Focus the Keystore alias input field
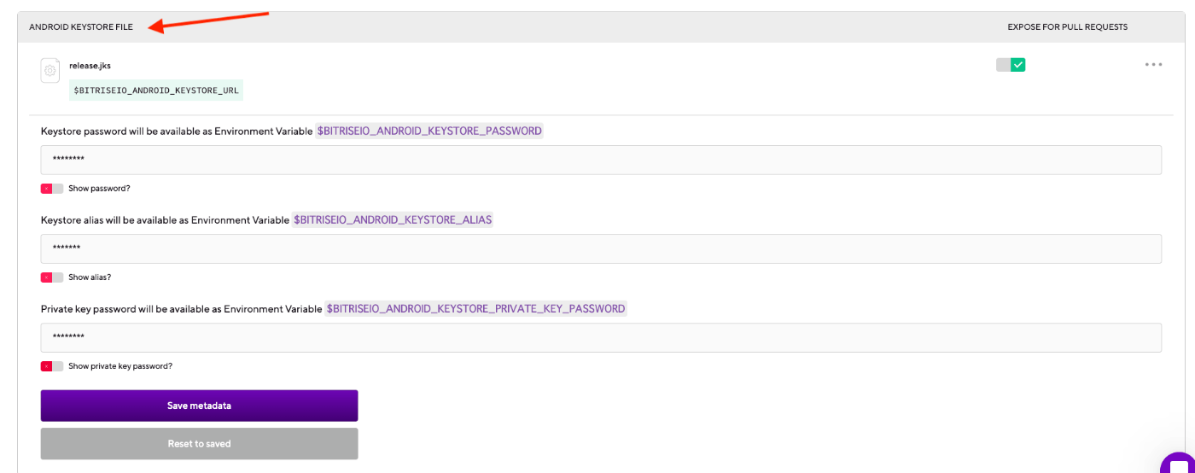The height and width of the screenshot is (473, 1195). pyautogui.click(x=601, y=248)
